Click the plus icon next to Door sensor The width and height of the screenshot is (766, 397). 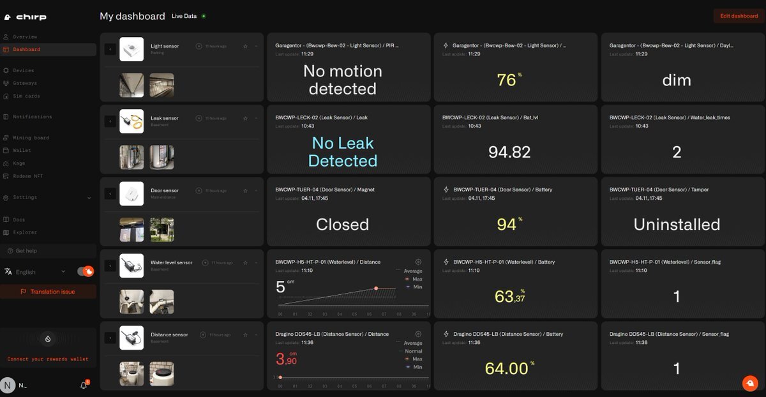point(199,190)
